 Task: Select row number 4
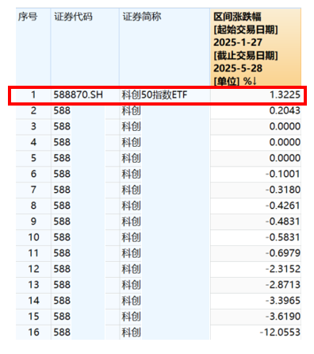tap(33, 142)
